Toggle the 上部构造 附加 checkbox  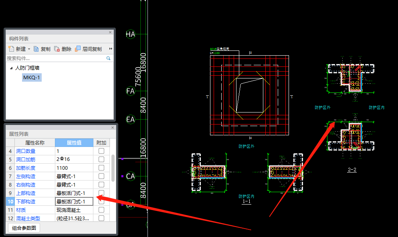coord(101,193)
